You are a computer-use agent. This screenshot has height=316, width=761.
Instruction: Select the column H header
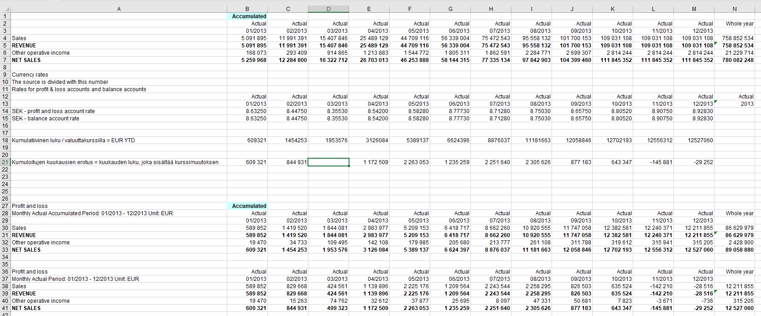pyautogui.click(x=491, y=9)
